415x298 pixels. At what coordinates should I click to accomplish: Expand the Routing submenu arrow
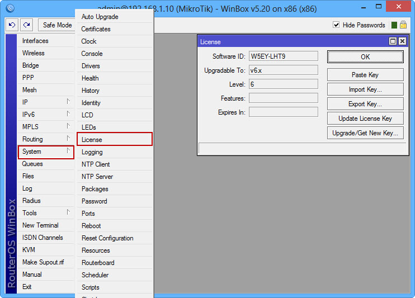tap(68, 139)
